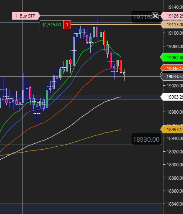Click the 18860.00 price axis label

point(175,191)
